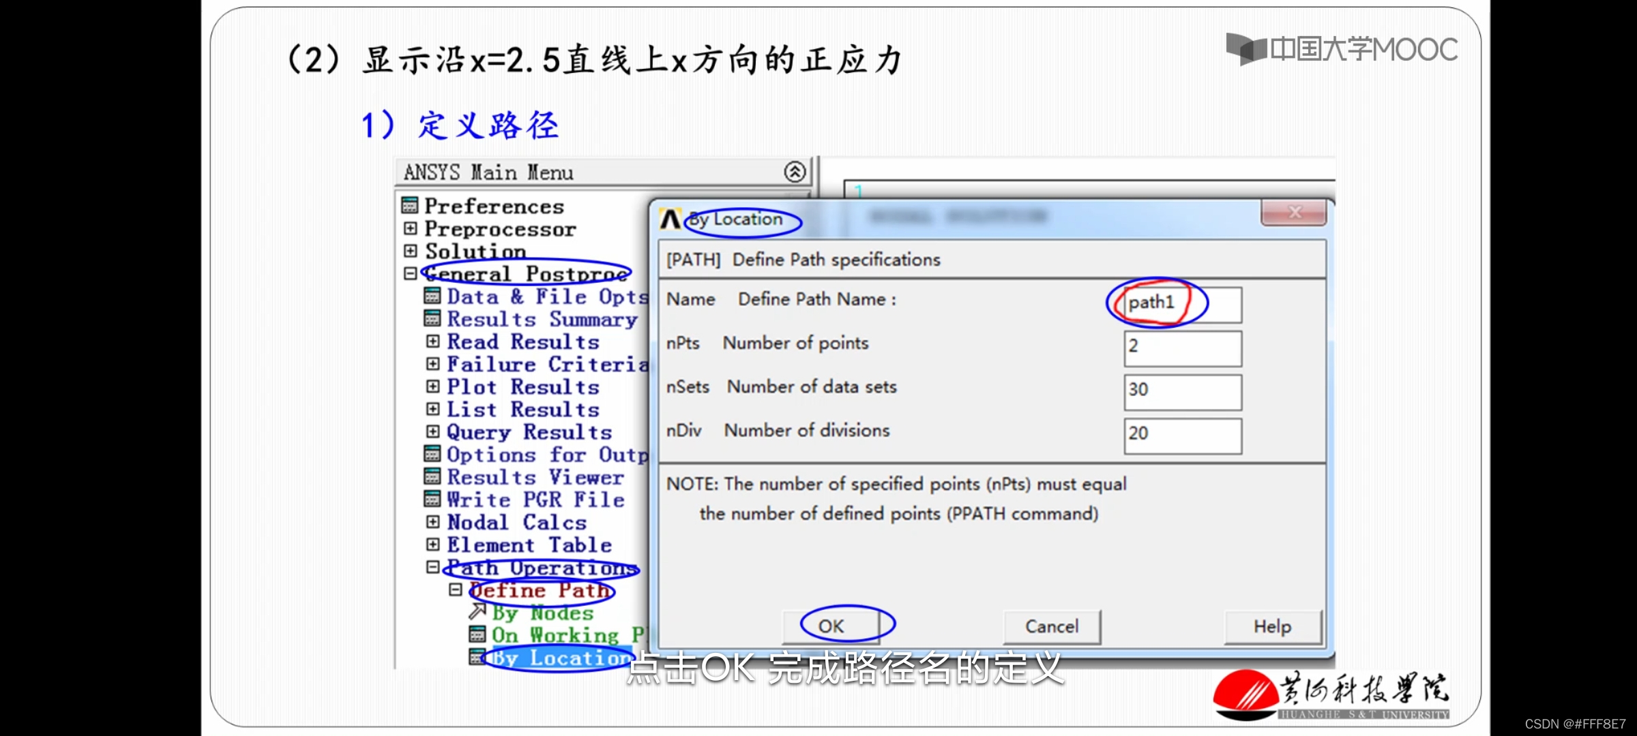The height and width of the screenshot is (736, 1637).
Task: Click the Data & File Opts icon
Action: 432,296
